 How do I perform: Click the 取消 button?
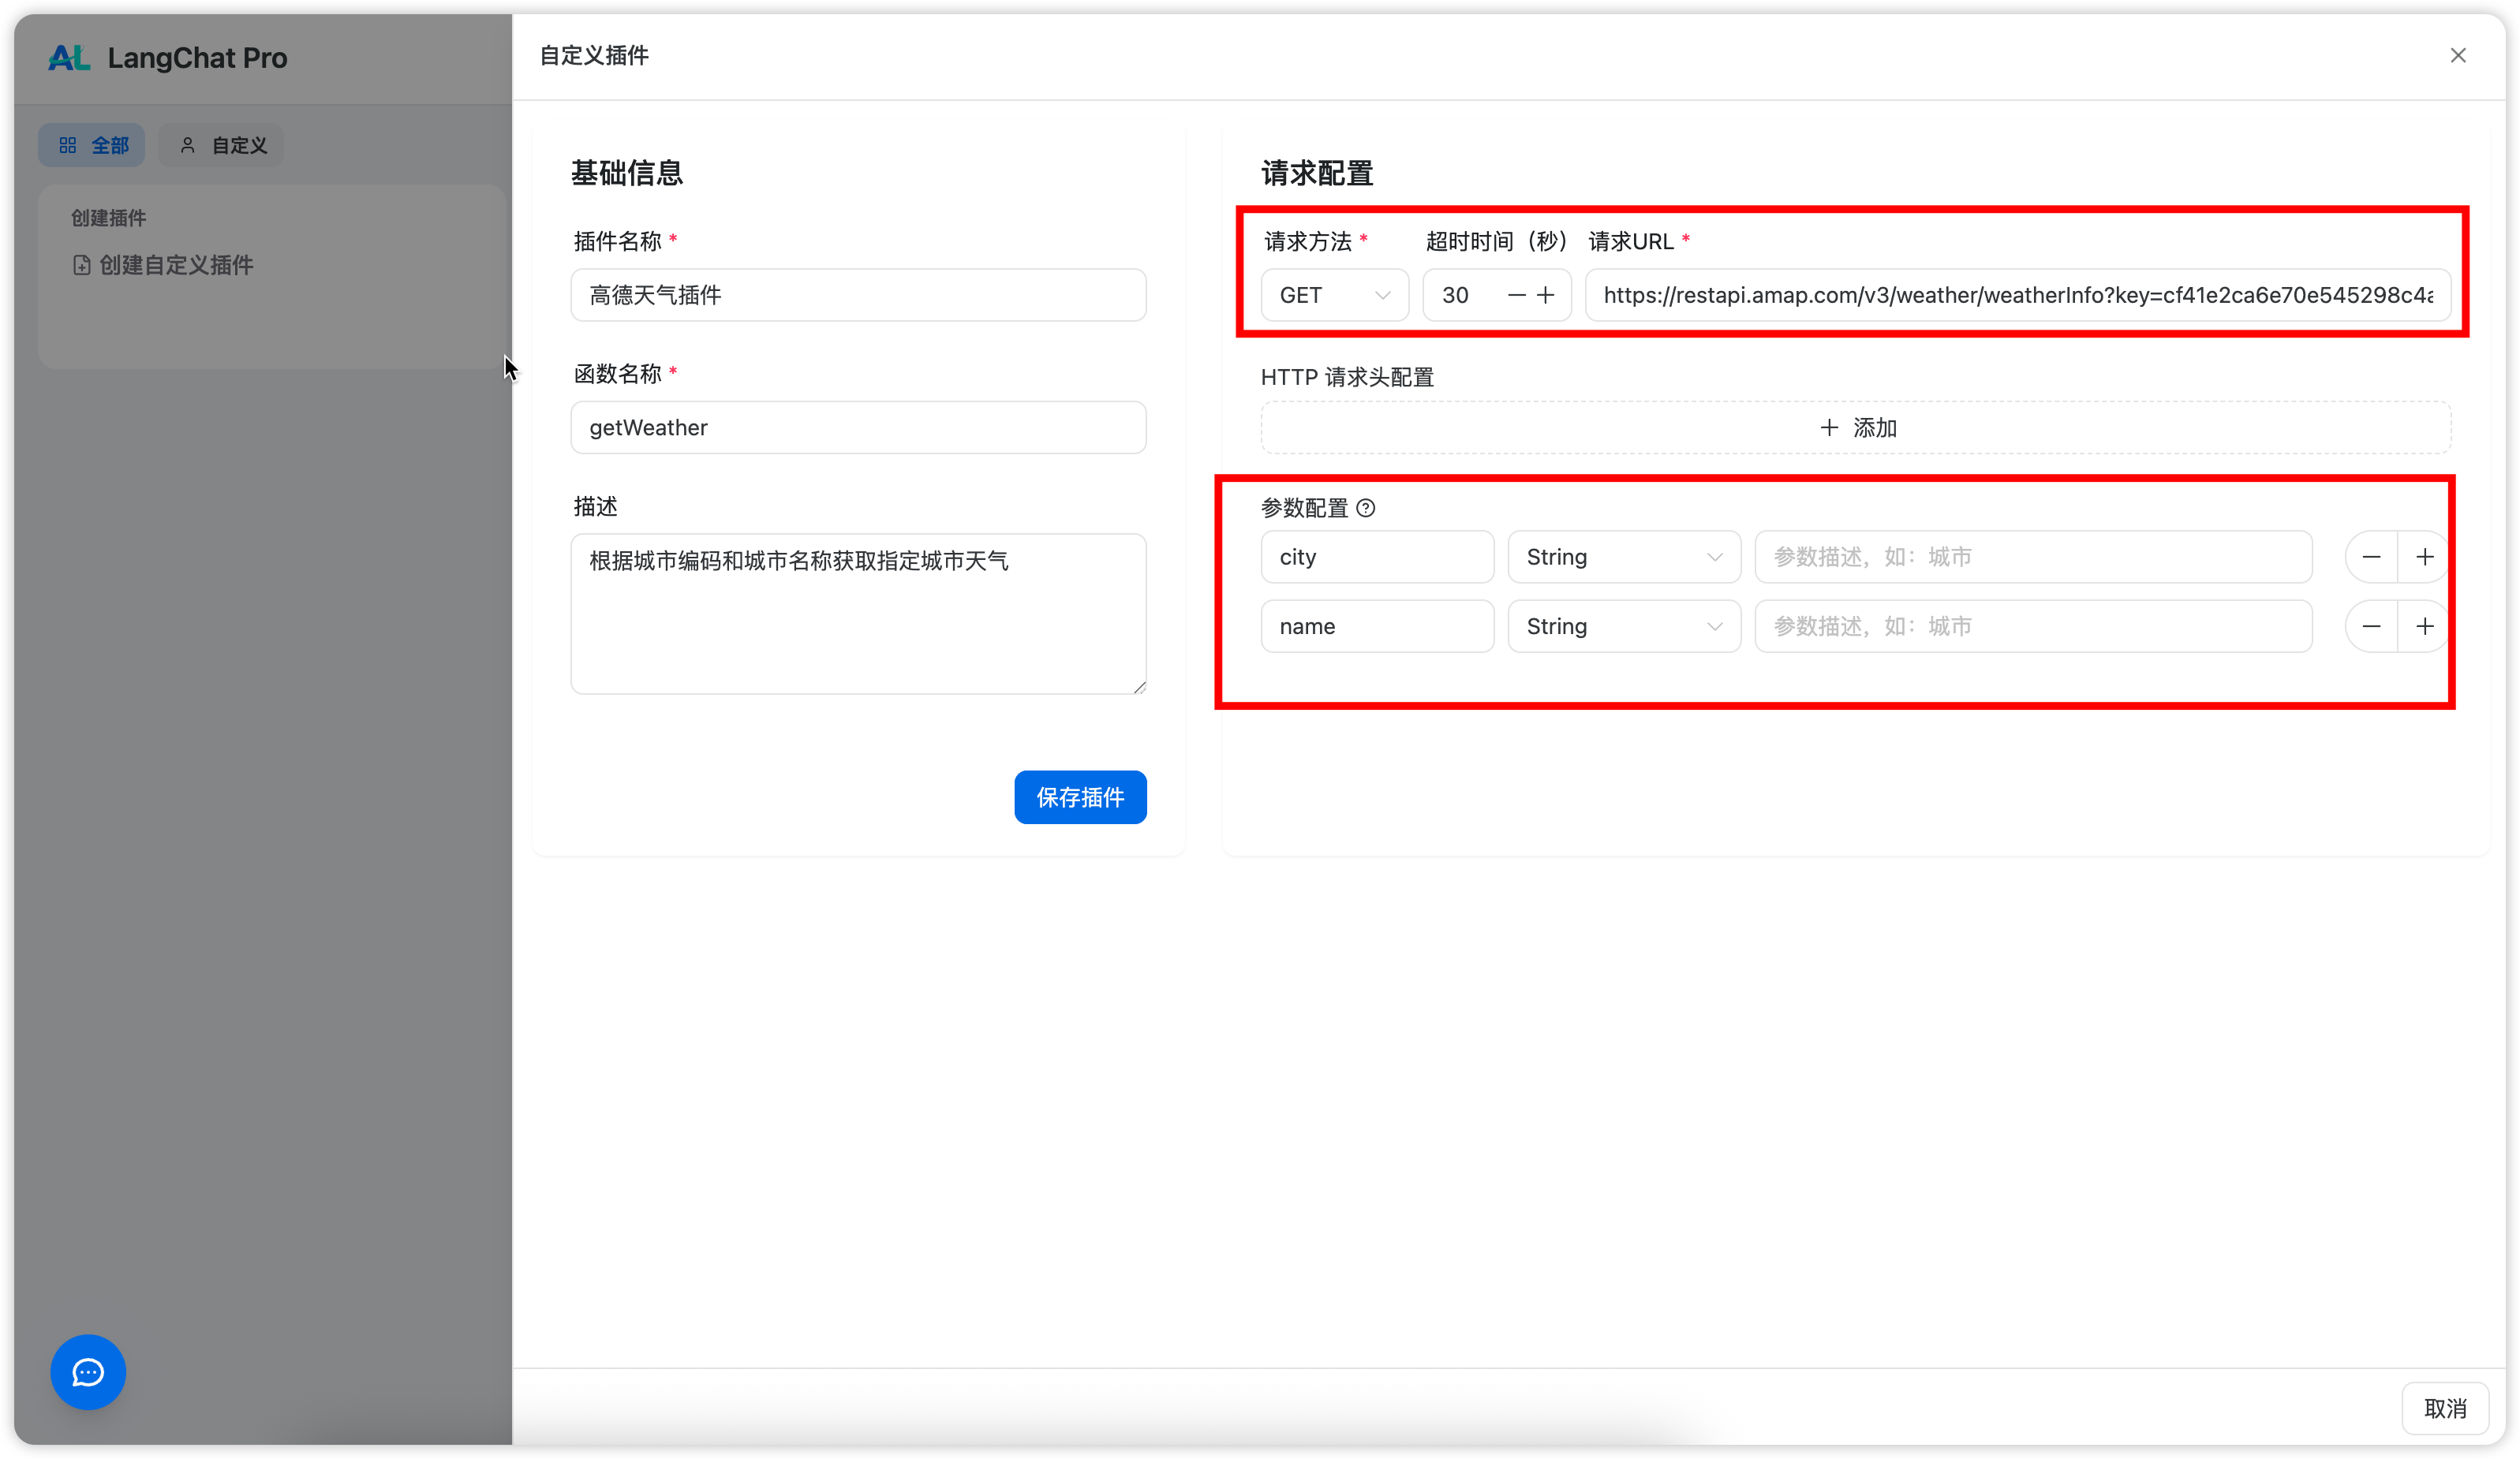coord(2444,1408)
